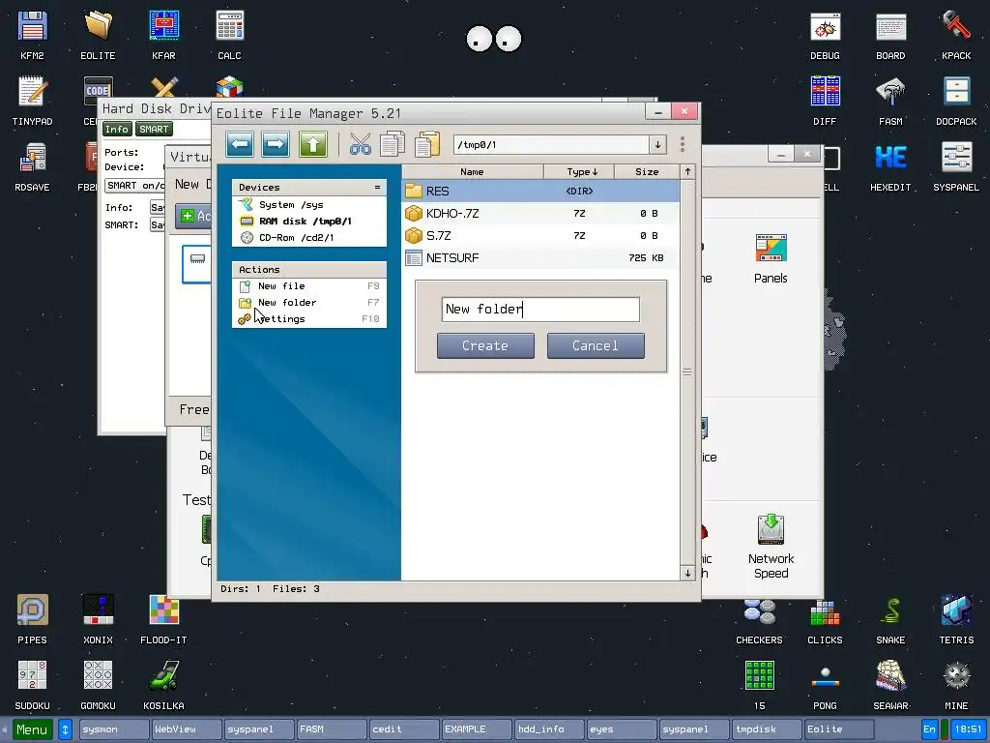Screen dimensions: 990x743
Task: Go up one directory with green arrow
Action: [313, 145]
